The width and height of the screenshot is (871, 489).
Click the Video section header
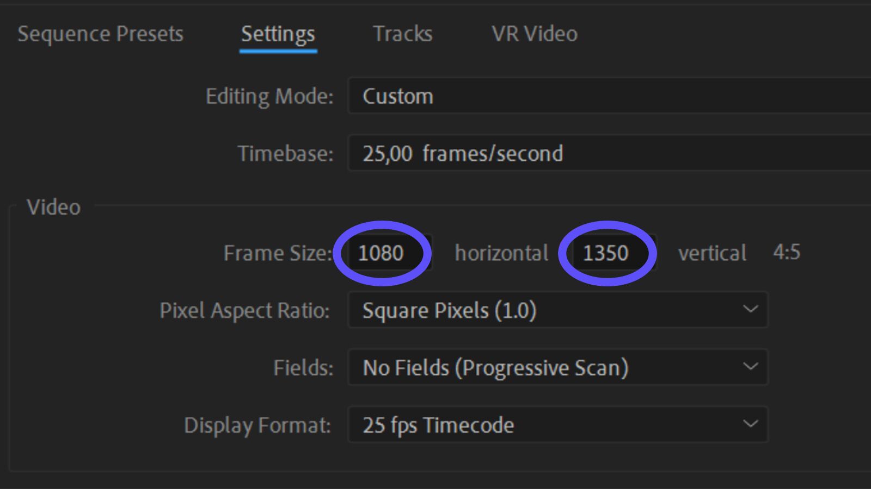pos(53,207)
